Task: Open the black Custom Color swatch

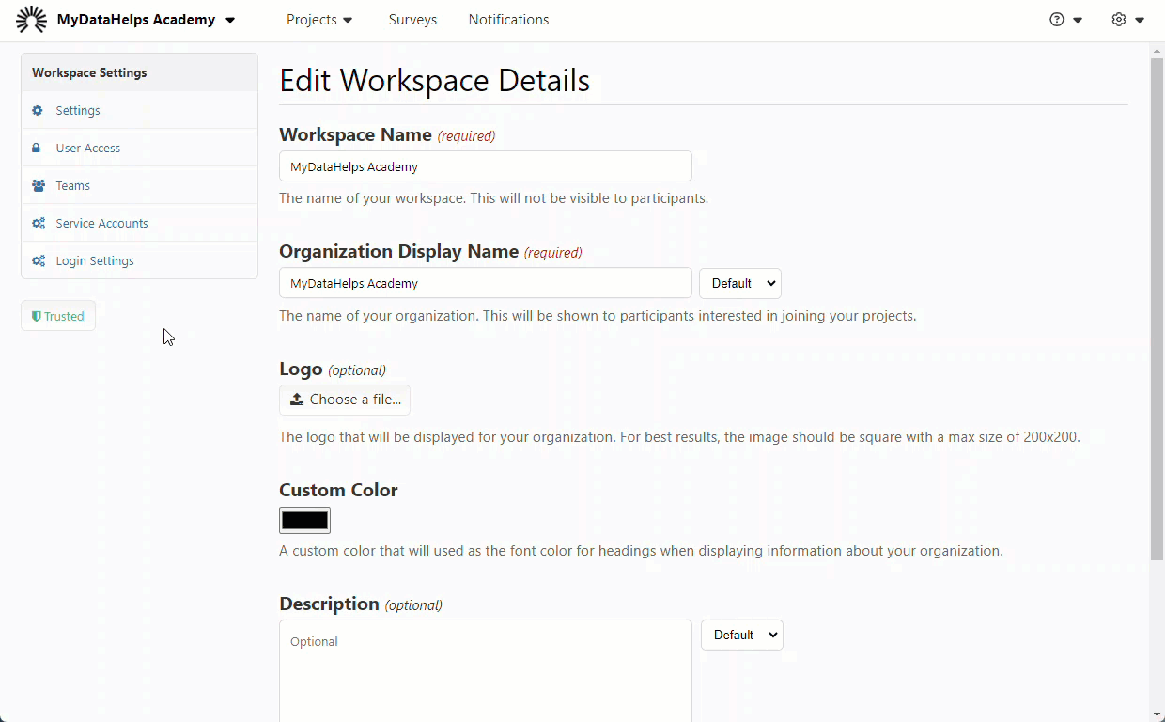Action: 304,521
